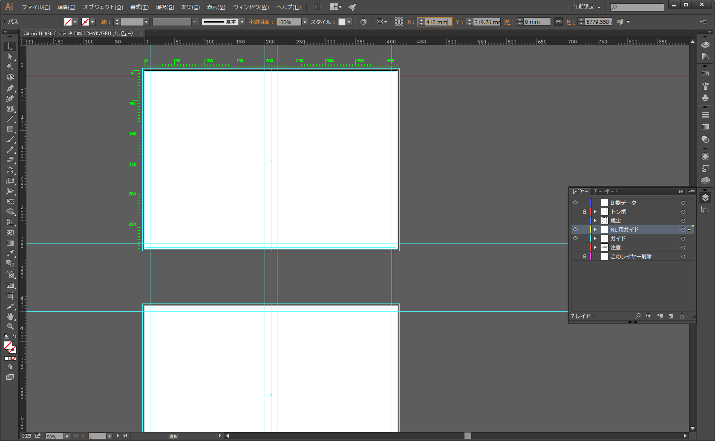
Task: Unlock the このレイヤー削除 layer
Action: click(584, 256)
